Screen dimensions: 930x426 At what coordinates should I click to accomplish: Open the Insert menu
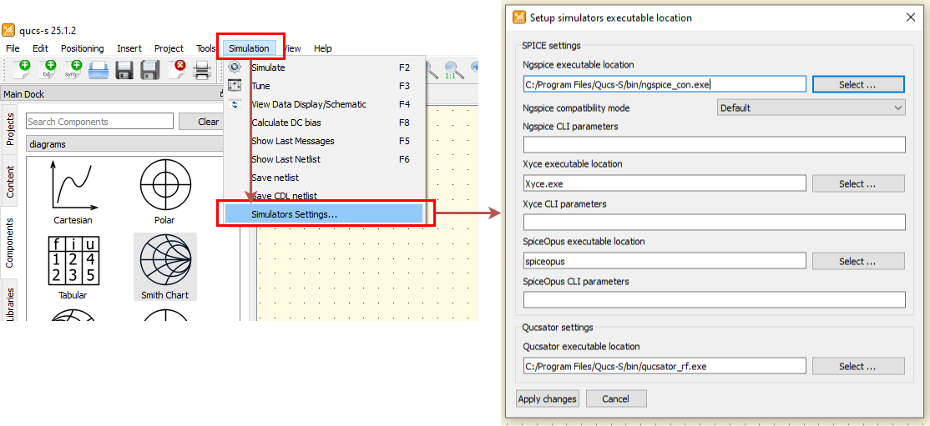point(129,48)
